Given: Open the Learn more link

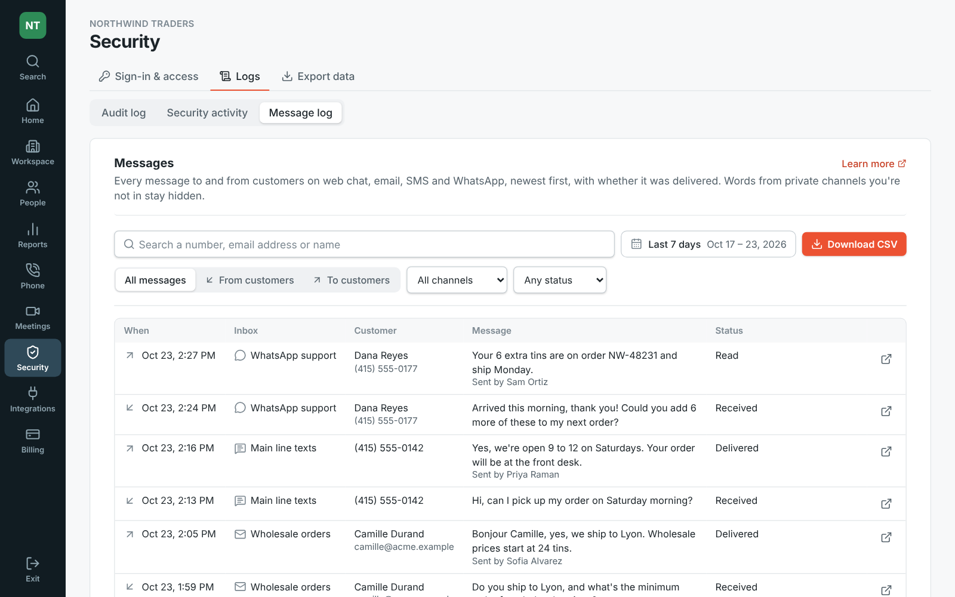Looking at the screenshot, I should point(874,164).
